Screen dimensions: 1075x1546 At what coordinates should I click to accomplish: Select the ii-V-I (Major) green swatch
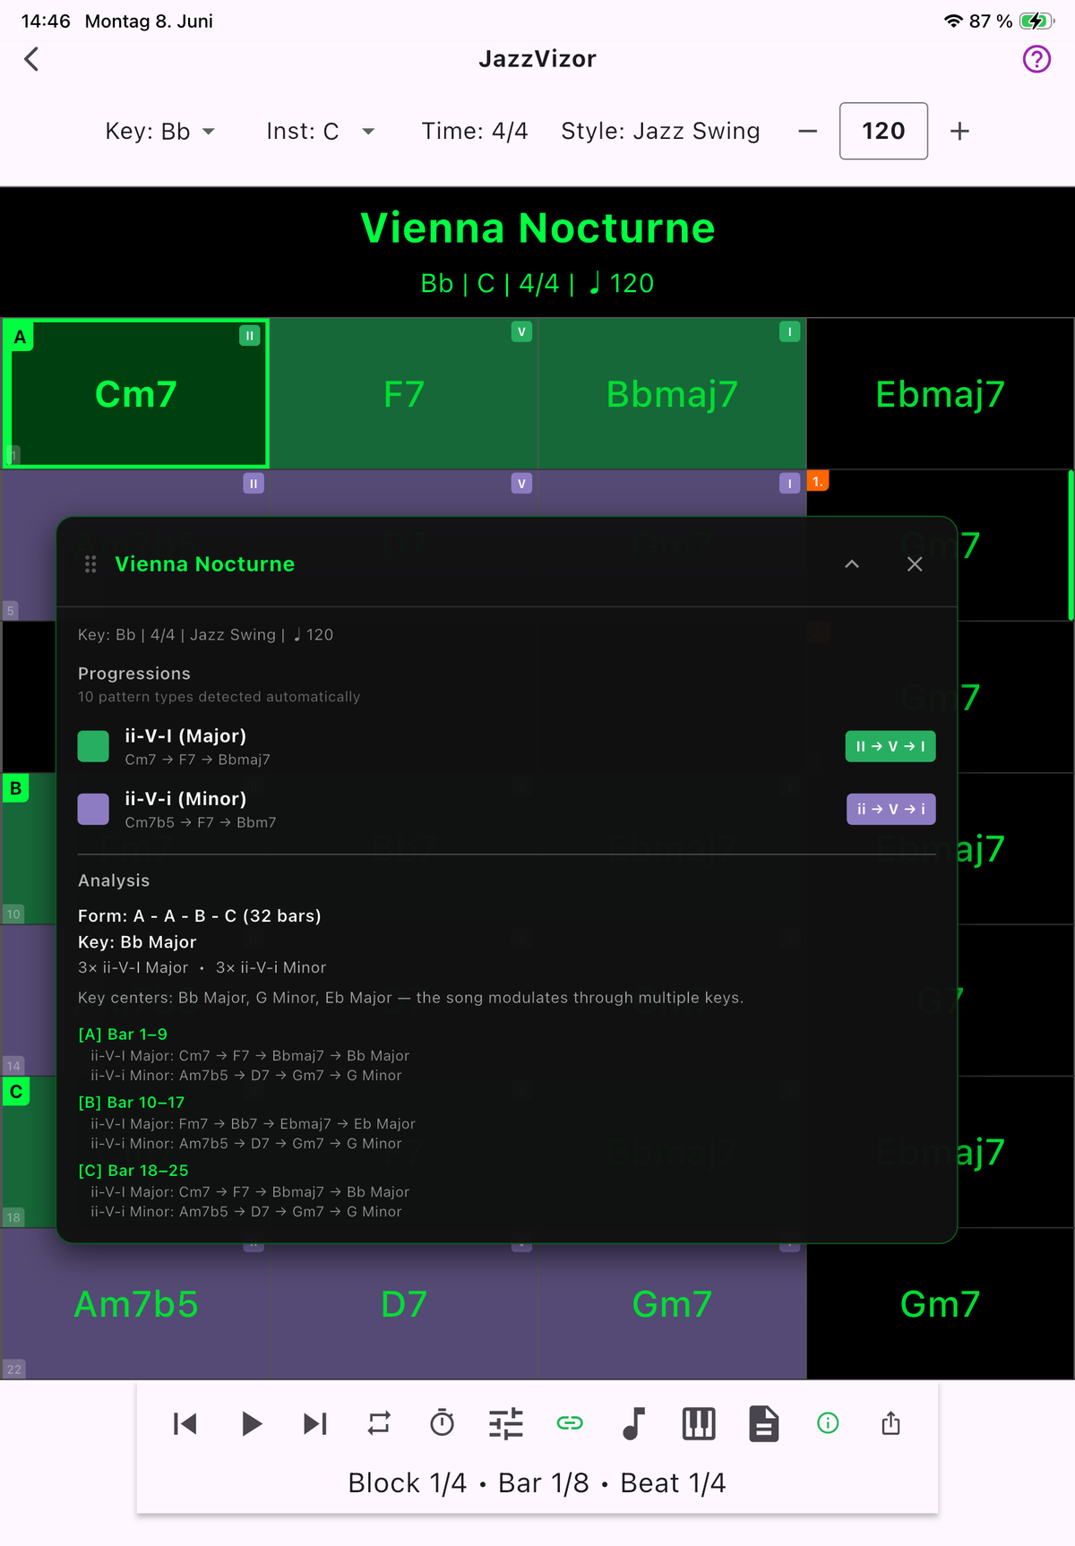pos(93,746)
